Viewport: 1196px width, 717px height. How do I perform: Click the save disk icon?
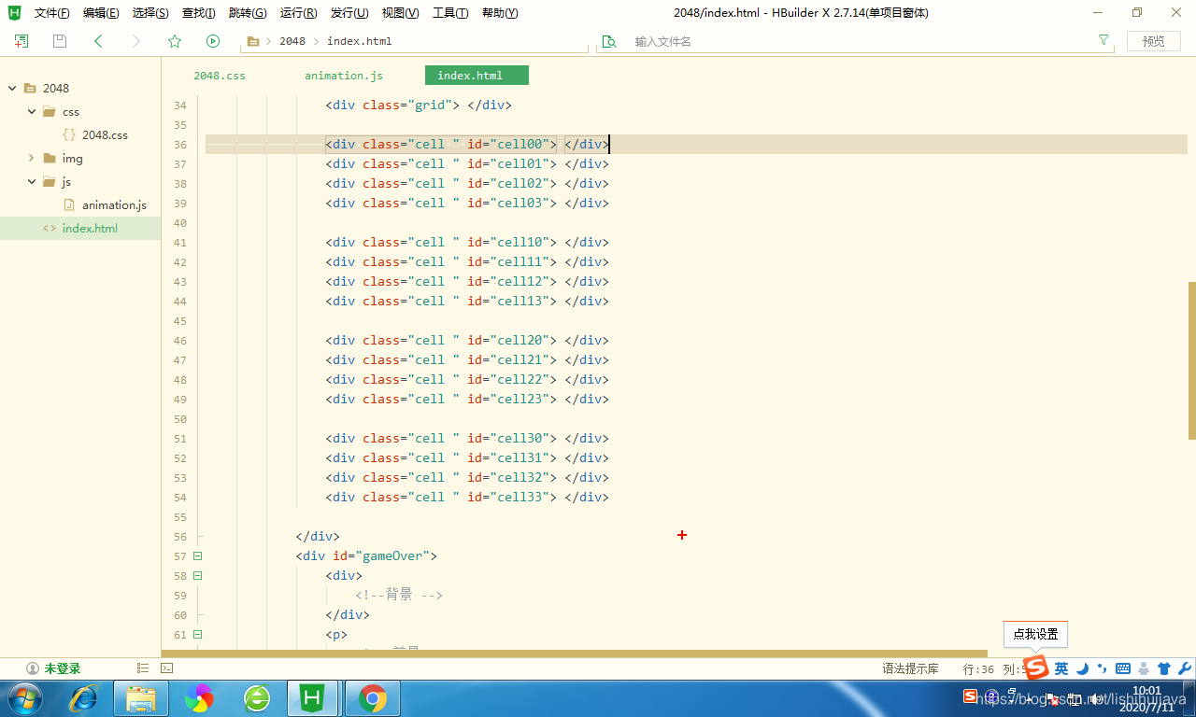tap(60, 41)
